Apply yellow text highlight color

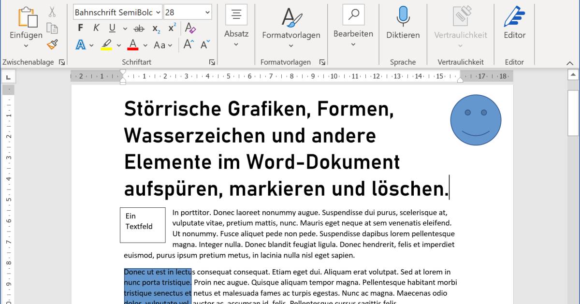point(106,45)
